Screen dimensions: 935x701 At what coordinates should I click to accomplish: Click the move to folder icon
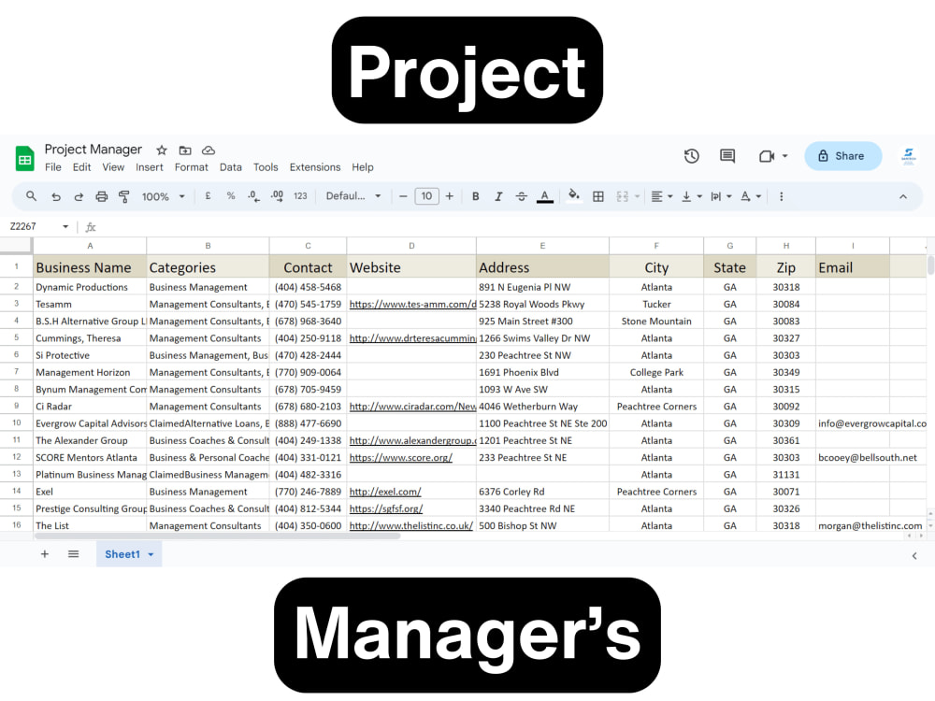185,150
